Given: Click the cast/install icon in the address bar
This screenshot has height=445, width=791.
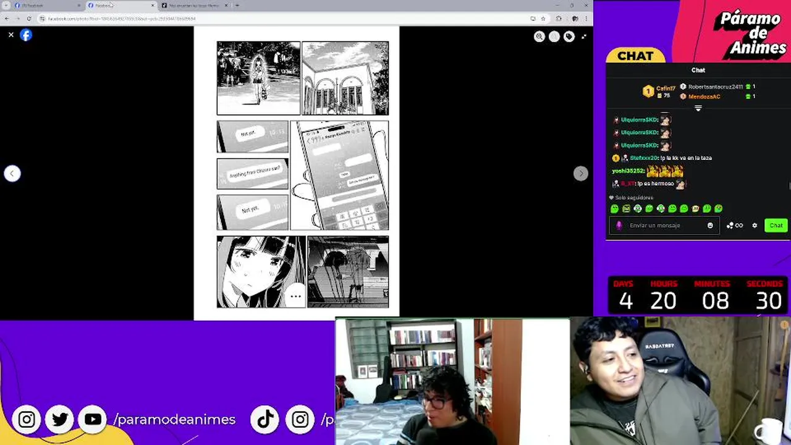Looking at the screenshot, I should click(533, 19).
